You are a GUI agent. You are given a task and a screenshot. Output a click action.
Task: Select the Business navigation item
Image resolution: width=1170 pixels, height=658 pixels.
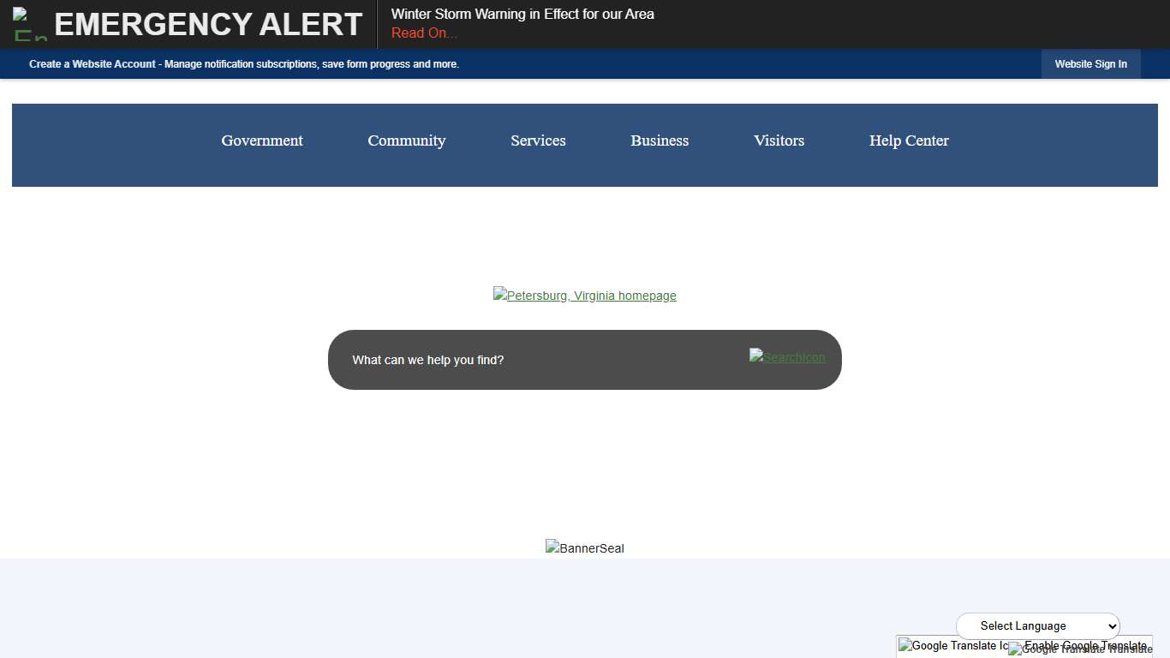[x=660, y=141]
